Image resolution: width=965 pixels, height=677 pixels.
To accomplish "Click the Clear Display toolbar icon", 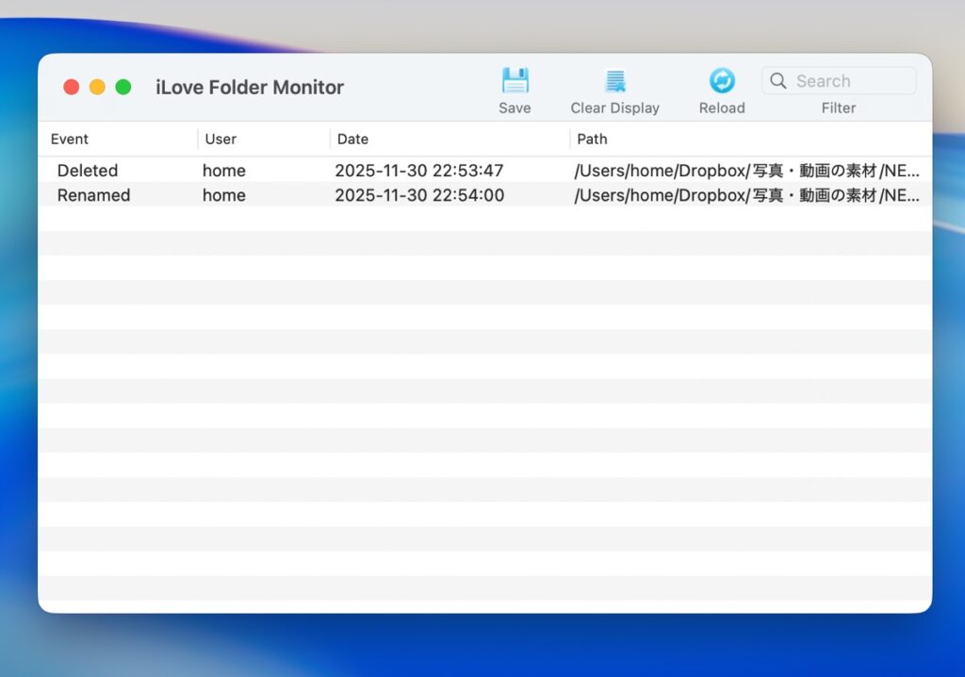I will click(614, 81).
